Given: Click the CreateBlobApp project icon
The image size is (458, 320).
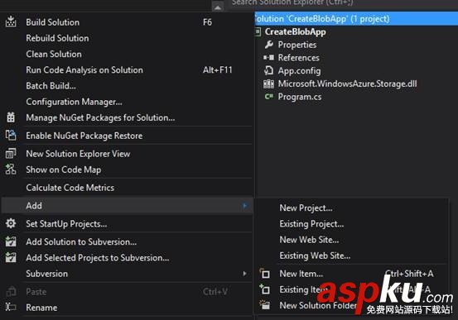Looking at the screenshot, I should (258, 31).
